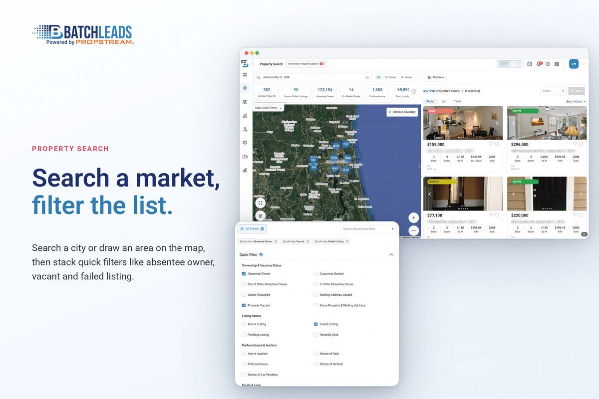
Task: Open the 90 Vacant Failed Listings quick list
Action: pyautogui.click(x=296, y=92)
